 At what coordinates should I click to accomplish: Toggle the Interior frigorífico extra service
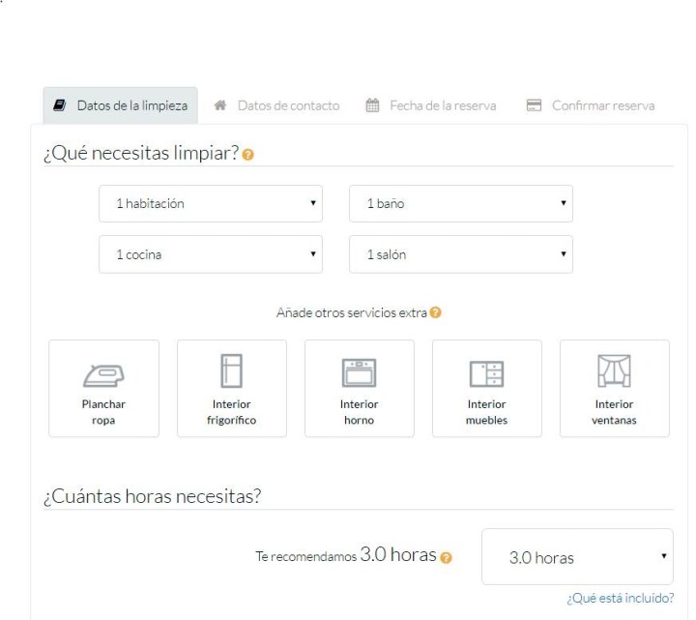click(x=232, y=389)
